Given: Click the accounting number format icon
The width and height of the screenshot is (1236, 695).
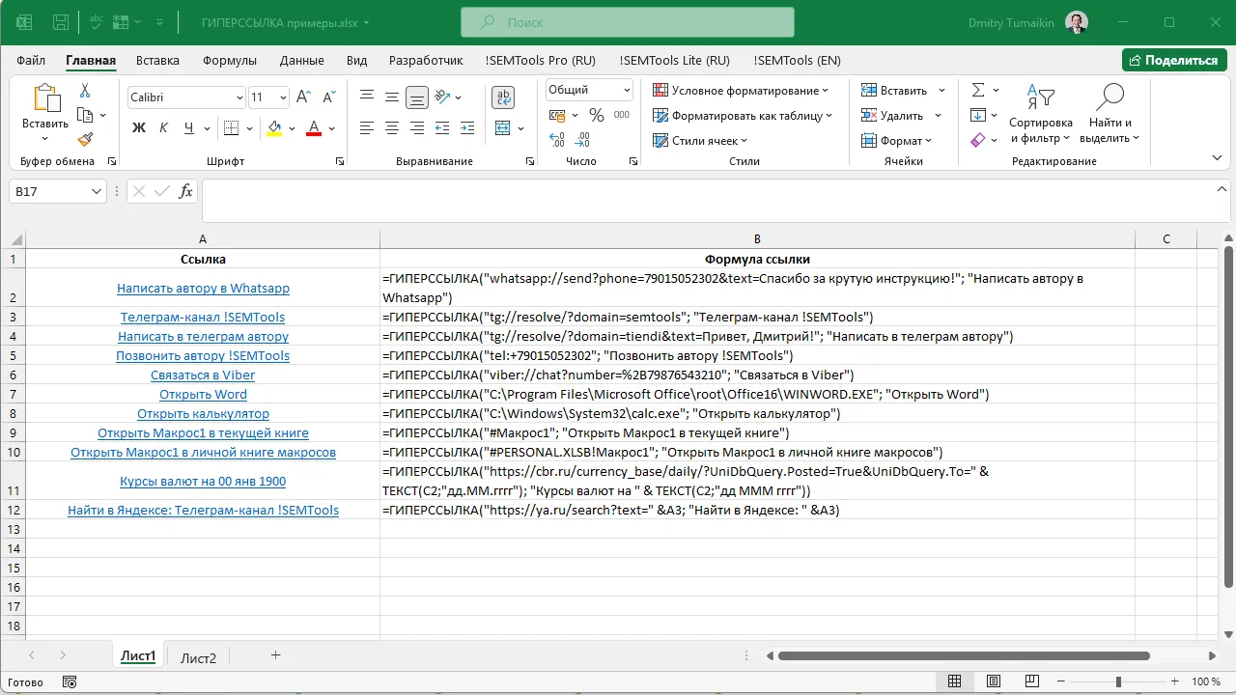Looking at the screenshot, I should 557,115.
